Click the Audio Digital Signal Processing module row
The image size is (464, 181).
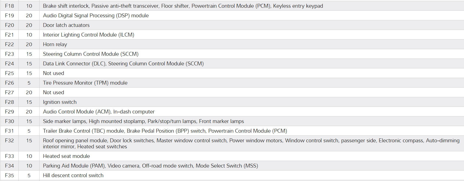[96, 16]
